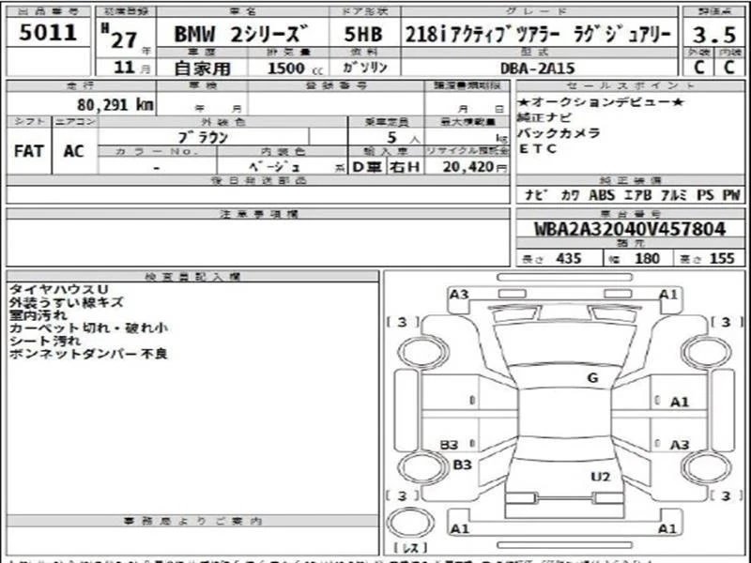Screen dimensions: 751x563
Task: Click the 事務局よりご案内 section header
Action: click(x=193, y=521)
